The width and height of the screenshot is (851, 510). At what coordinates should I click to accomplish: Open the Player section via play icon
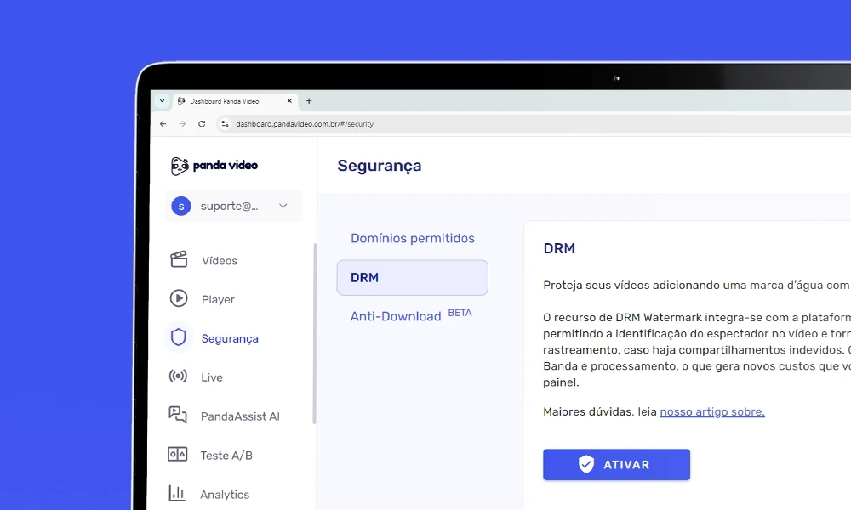179,299
